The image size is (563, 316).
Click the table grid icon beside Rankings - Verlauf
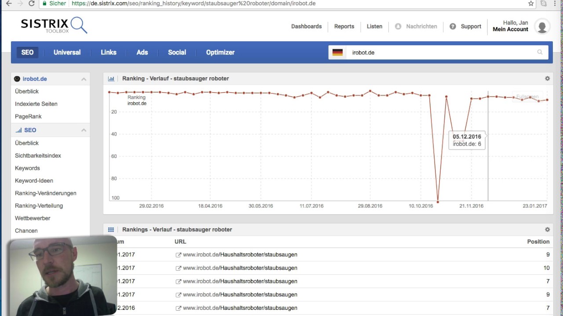111,230
